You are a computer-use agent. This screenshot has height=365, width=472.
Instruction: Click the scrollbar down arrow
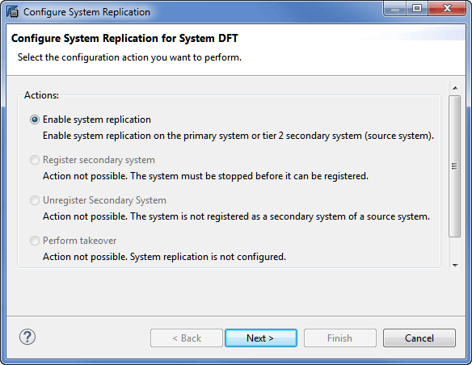point(455,265)
